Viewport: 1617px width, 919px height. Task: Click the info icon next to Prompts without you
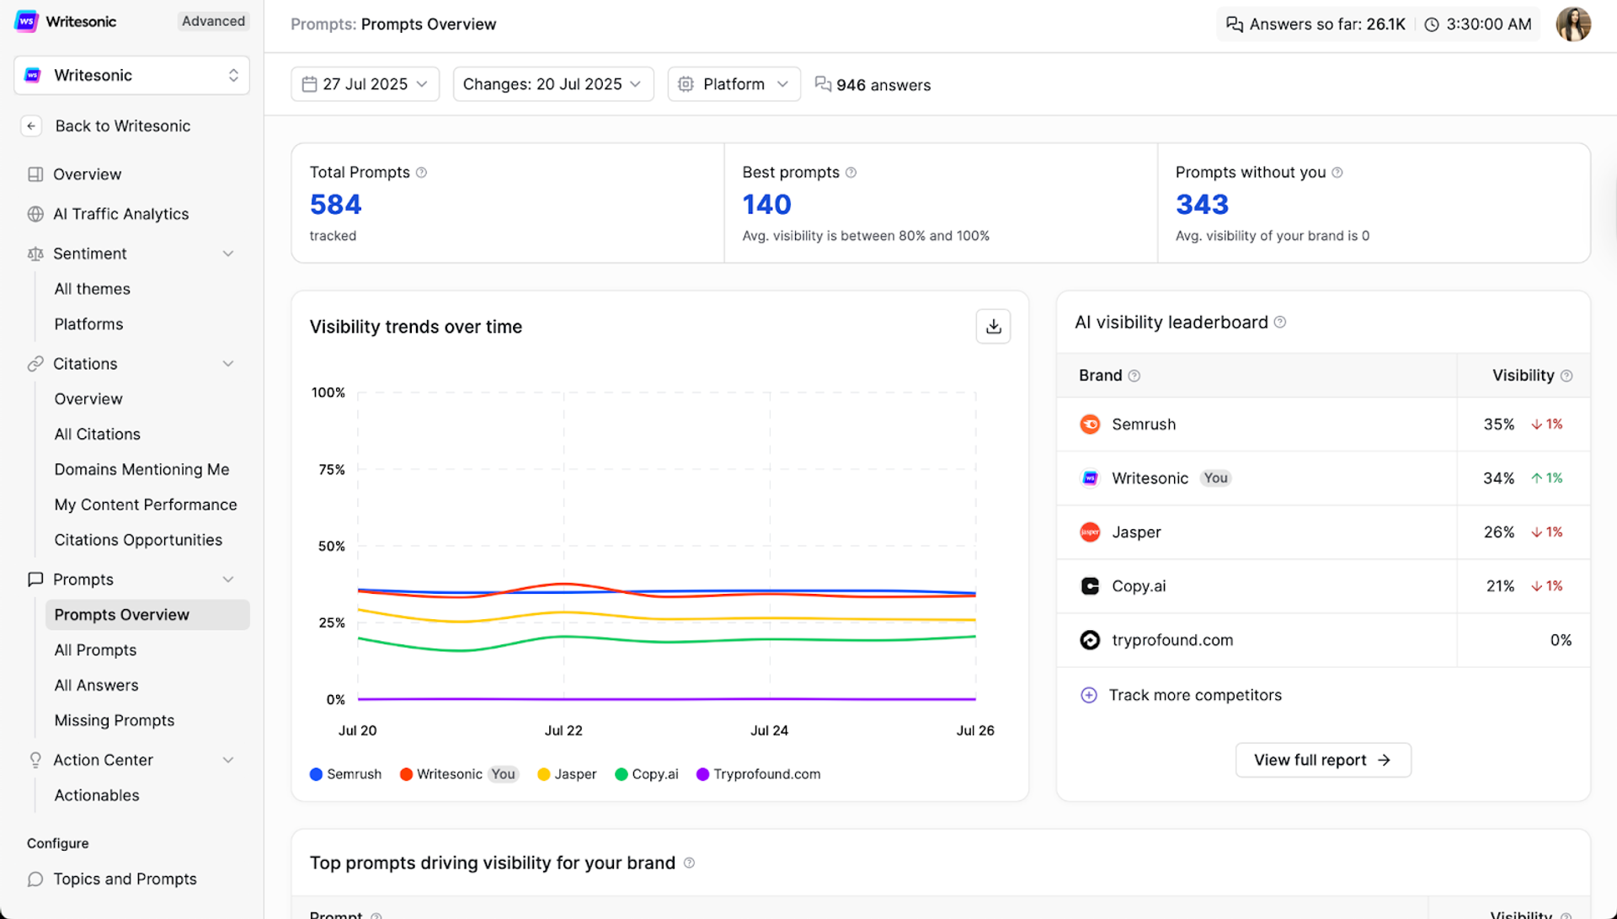click(1337, 173)
